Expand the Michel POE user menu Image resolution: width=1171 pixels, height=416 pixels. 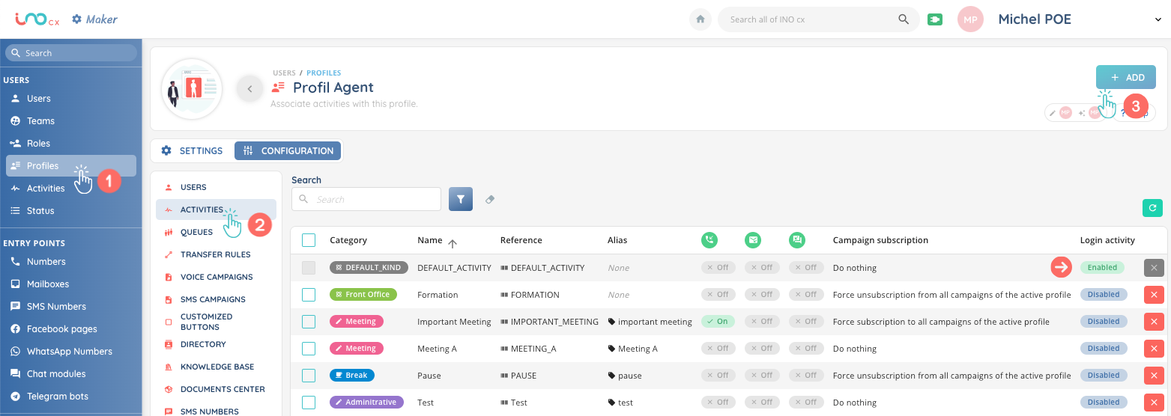pyautogui.click(x=1158, y=20)
